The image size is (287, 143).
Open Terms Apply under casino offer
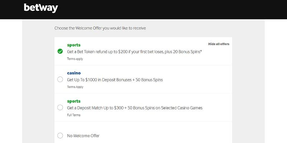tap(75, 87)
